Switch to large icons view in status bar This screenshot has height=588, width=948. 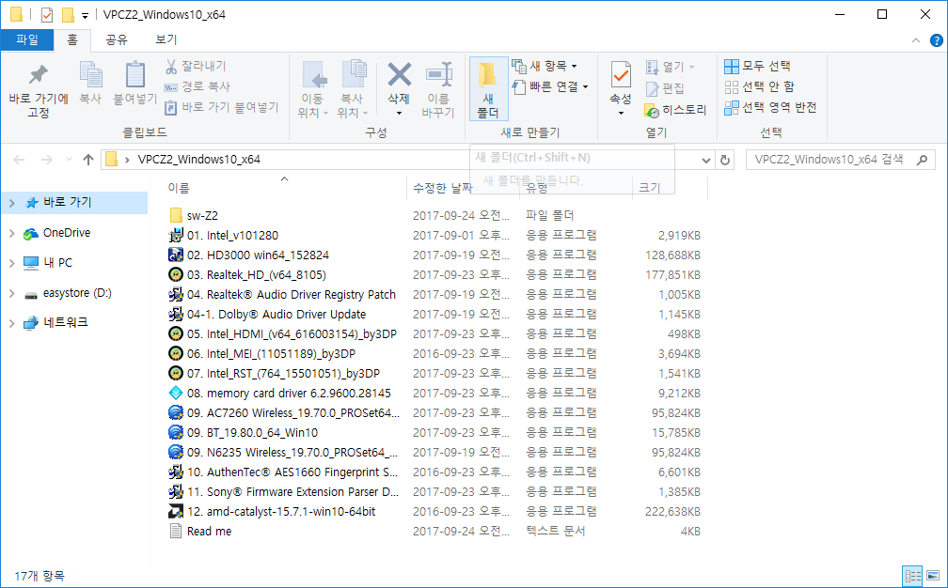point(933,576)
